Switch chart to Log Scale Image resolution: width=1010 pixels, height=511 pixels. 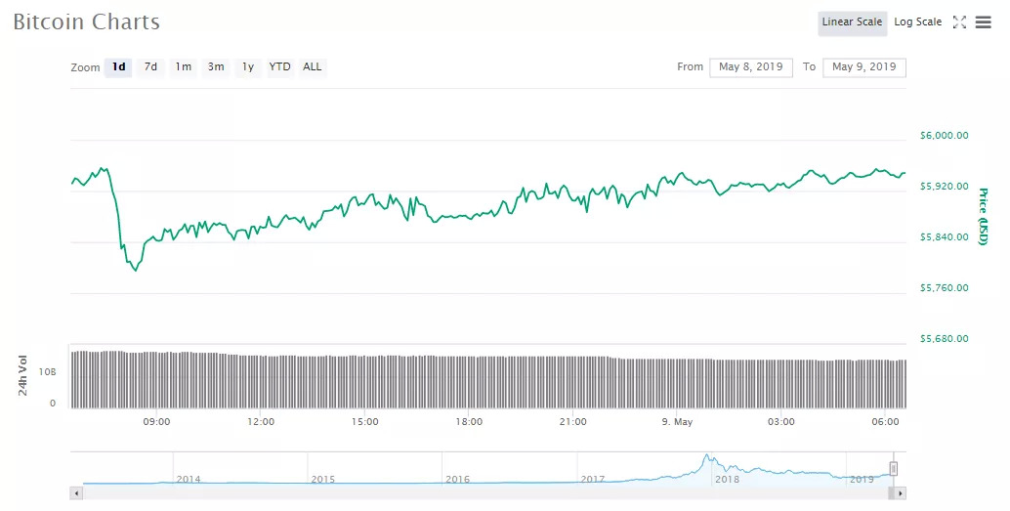917,22
